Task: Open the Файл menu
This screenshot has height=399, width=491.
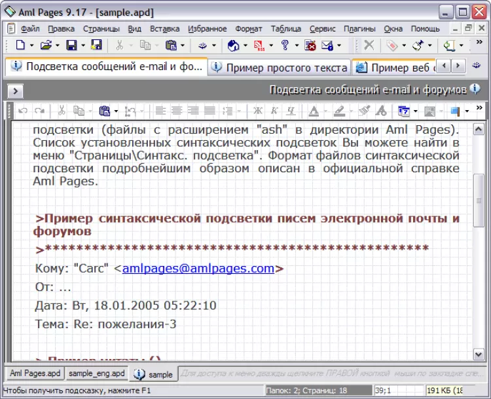Action: point(30,29)
